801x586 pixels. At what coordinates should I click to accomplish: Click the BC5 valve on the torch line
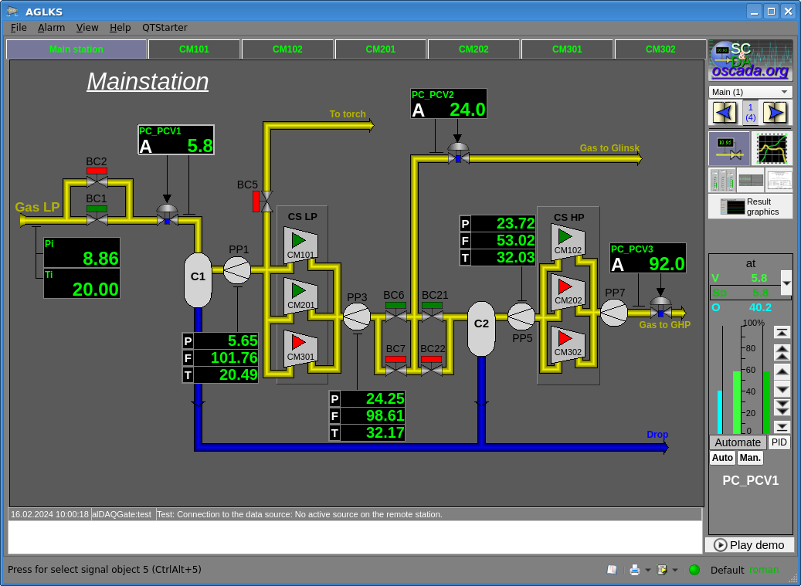point(266,202)
